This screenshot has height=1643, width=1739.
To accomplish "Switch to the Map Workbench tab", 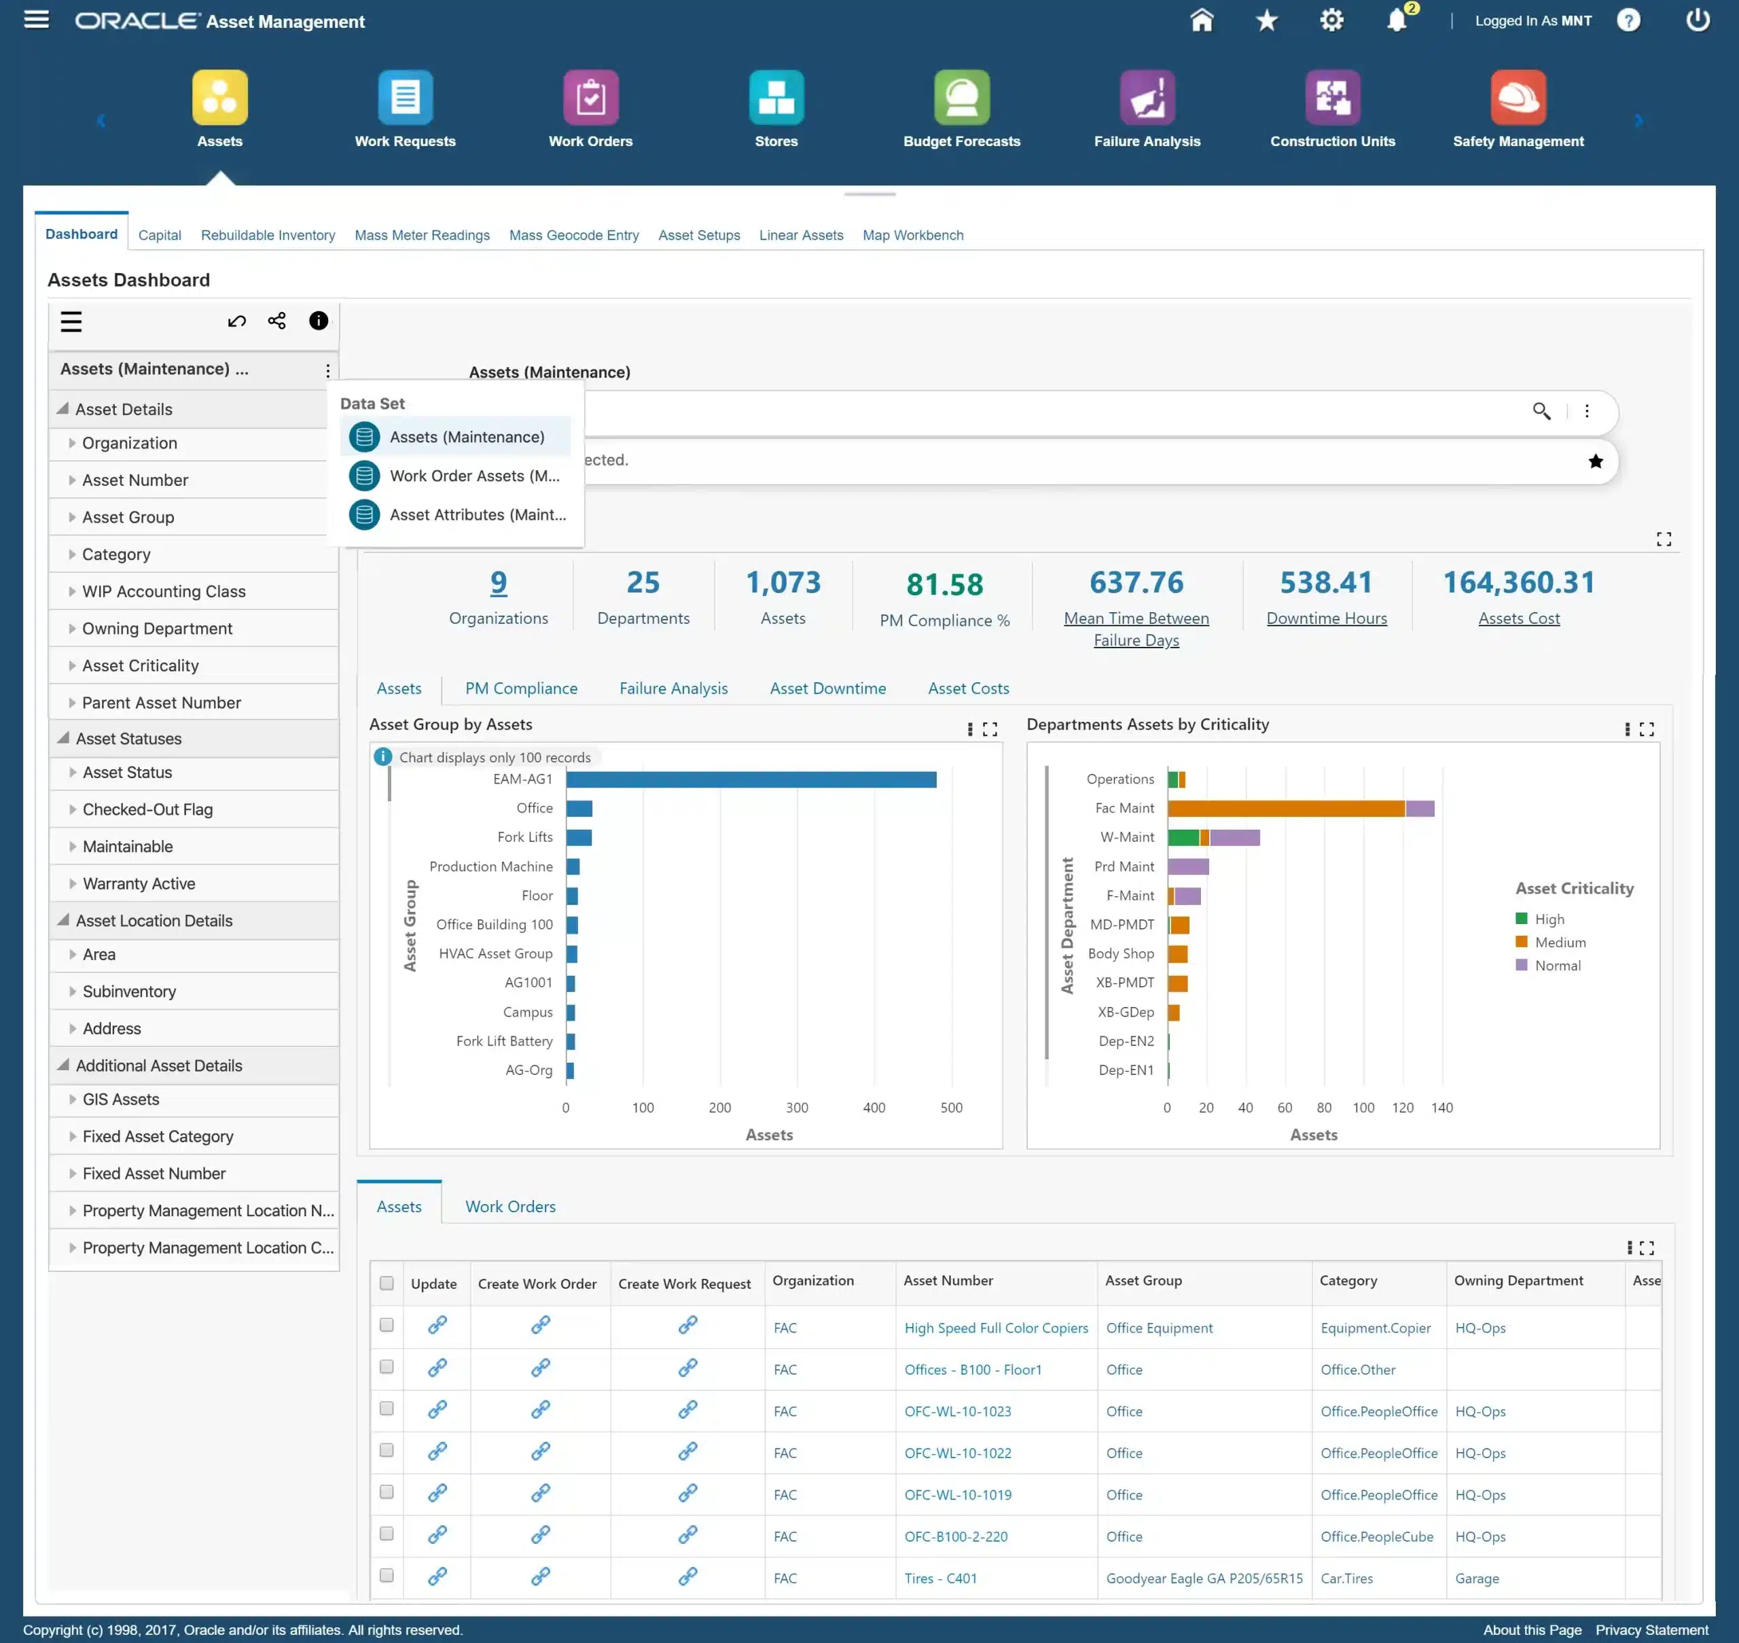I will 912,234.
